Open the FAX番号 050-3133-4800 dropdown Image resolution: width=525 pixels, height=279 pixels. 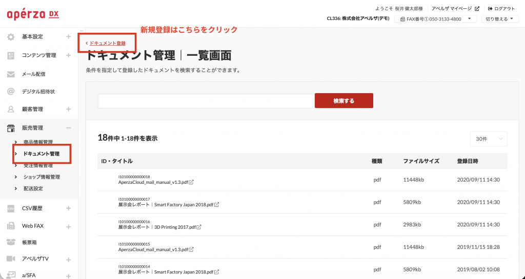click(x=435, y=19)
